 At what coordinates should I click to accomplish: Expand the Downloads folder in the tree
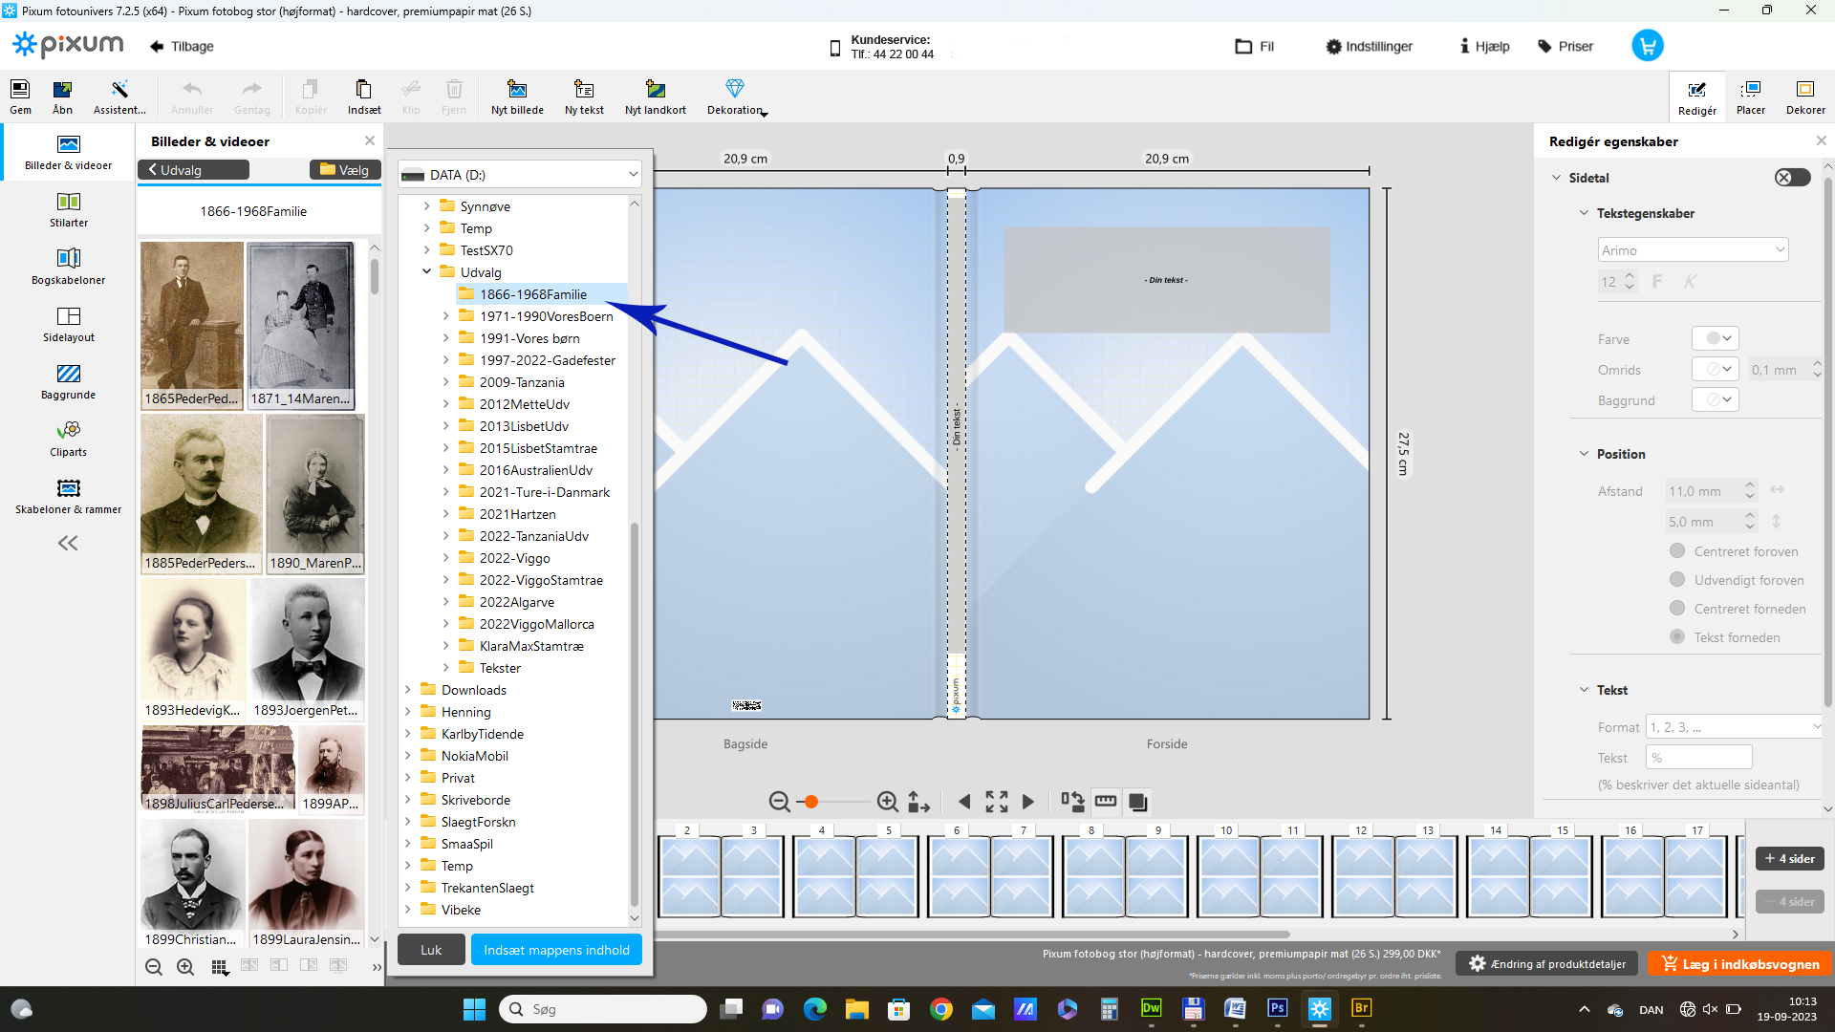point(408,690)
